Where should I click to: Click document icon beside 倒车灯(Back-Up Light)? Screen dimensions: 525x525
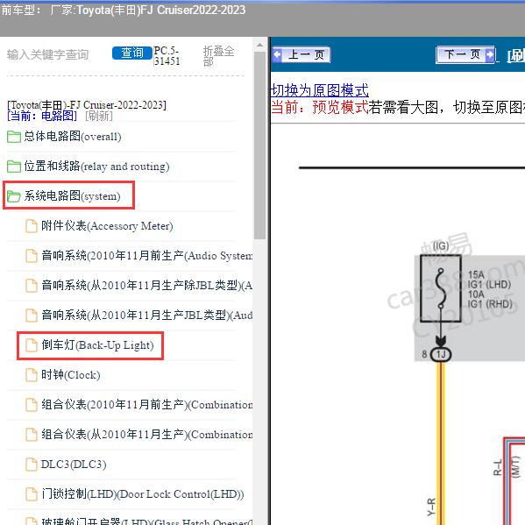pyautogui.click(x=32, y=345)
